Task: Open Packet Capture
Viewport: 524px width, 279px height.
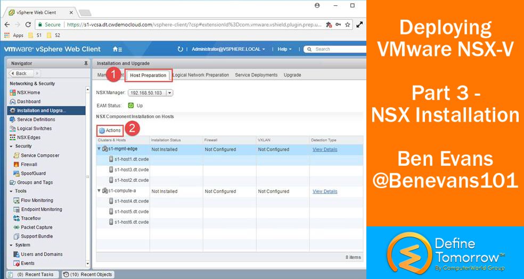Action: [33, 227]
